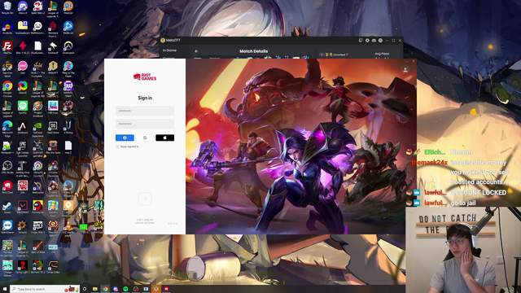The width and height of the screenshot is (521, 293).
Task: Open the Can't sign in link
Action: (145, 220)
